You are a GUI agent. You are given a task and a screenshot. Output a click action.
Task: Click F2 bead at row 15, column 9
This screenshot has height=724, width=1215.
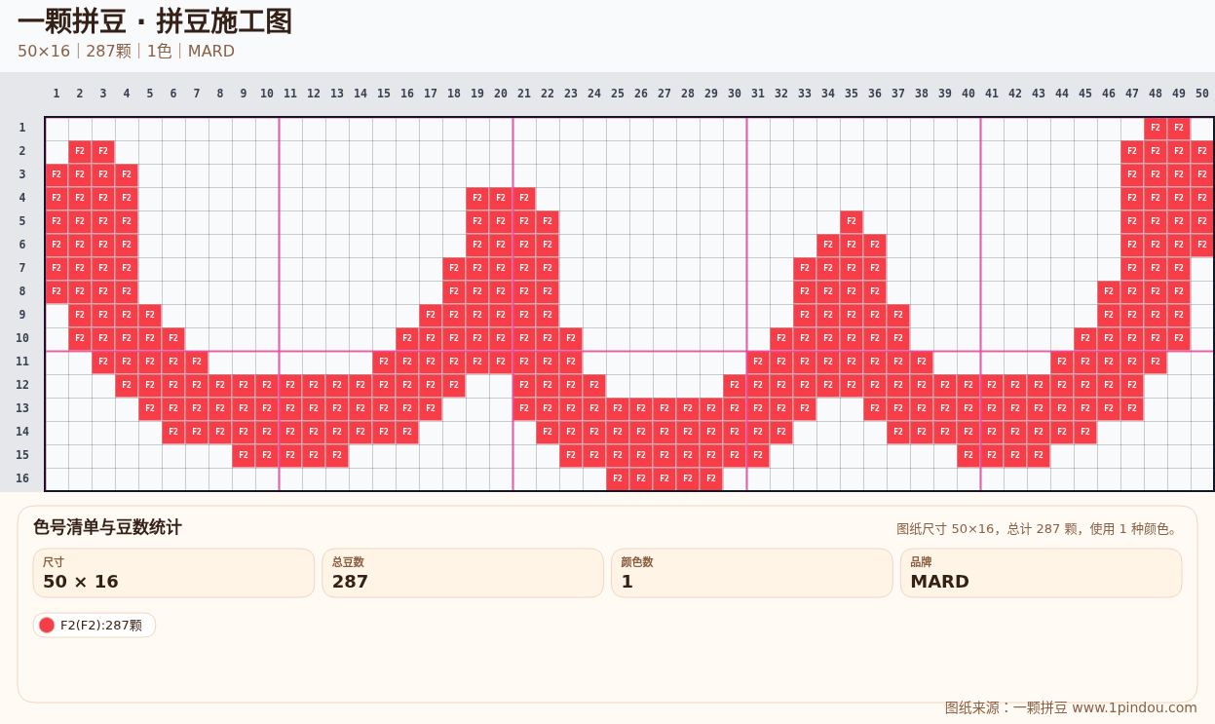tap(244, 456)
